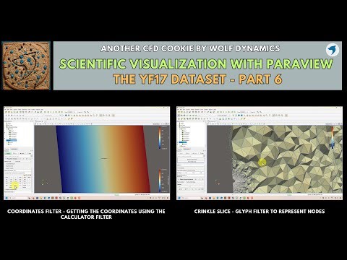The image size is (347, 260).
Task: Click properties search field in left ParaView window
Action: coord(18,156)
